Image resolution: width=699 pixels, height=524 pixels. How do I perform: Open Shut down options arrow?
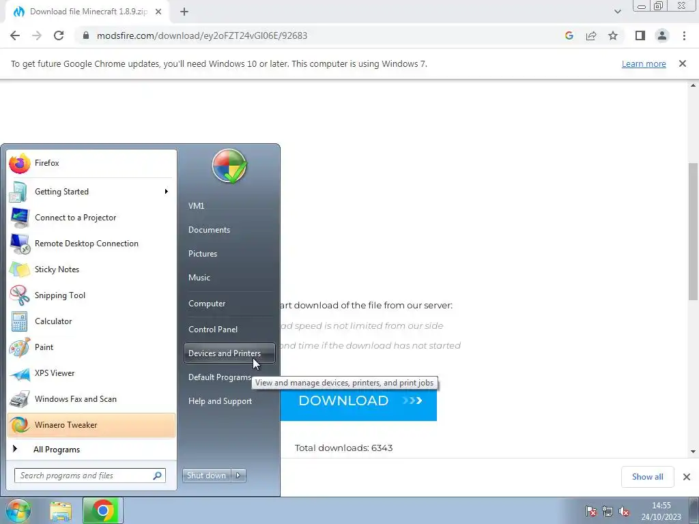pos(238,476)
